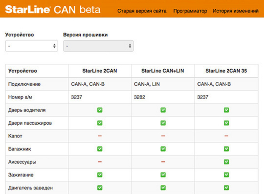Click the Багажник row label
Image resolution: width=264 pixels, height=194 pixels.
[x=19, y=149]
